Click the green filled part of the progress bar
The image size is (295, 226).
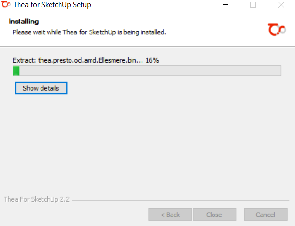point(16,71)
